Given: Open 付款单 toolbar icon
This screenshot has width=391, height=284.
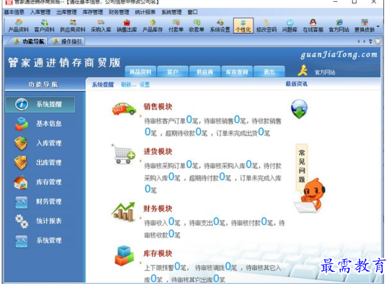Looking at the screenshot, I should click(x=176, y=26).
